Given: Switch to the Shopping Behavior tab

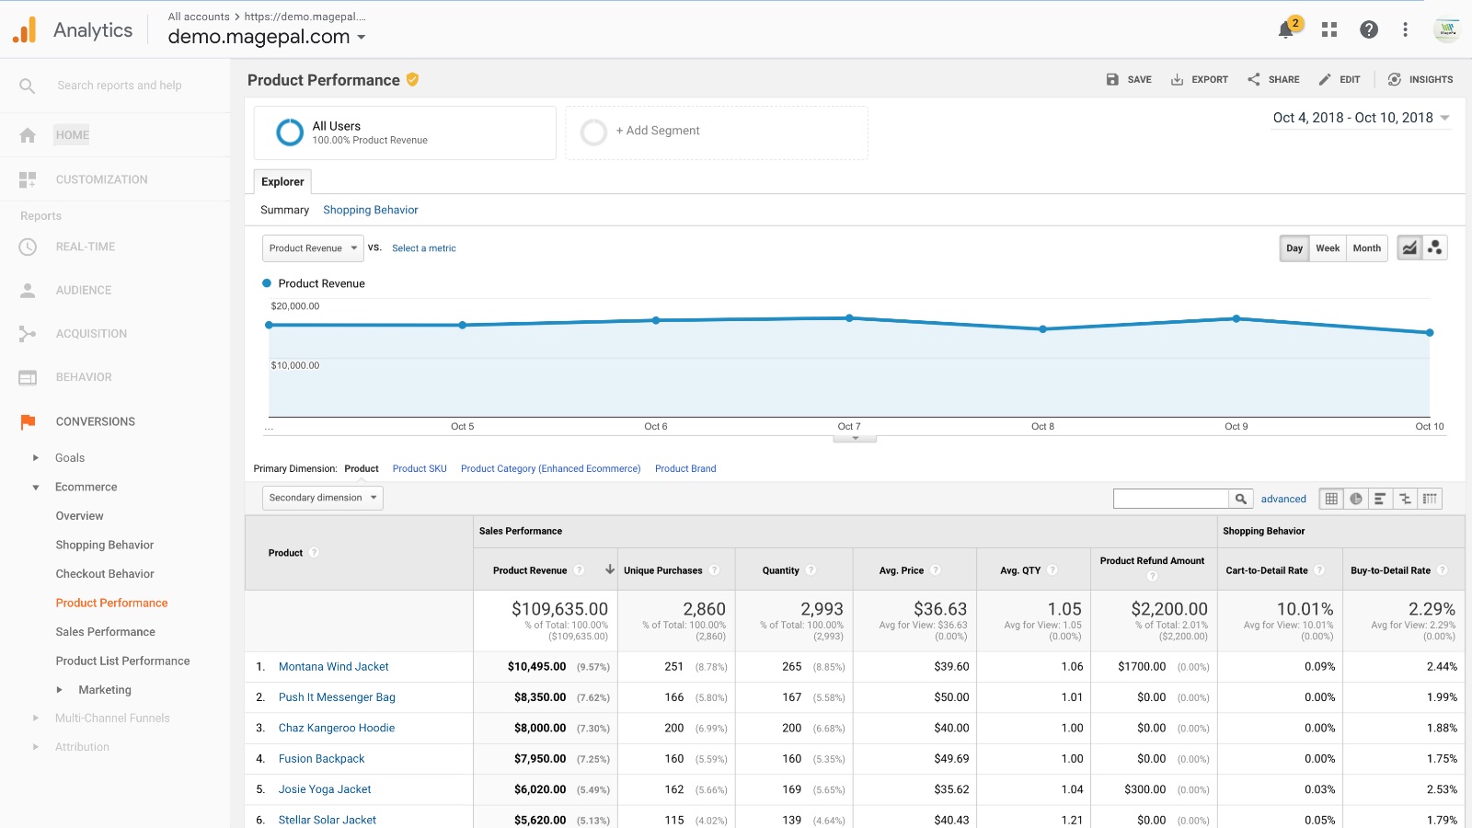Looking at the screenshot, I should click(x=370, y=210).
